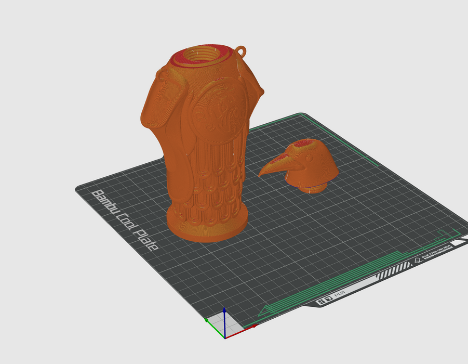Screen dimensions: 468x364
Task: Click the "Bambu Cool Plate" label
Action: [125, 219]
